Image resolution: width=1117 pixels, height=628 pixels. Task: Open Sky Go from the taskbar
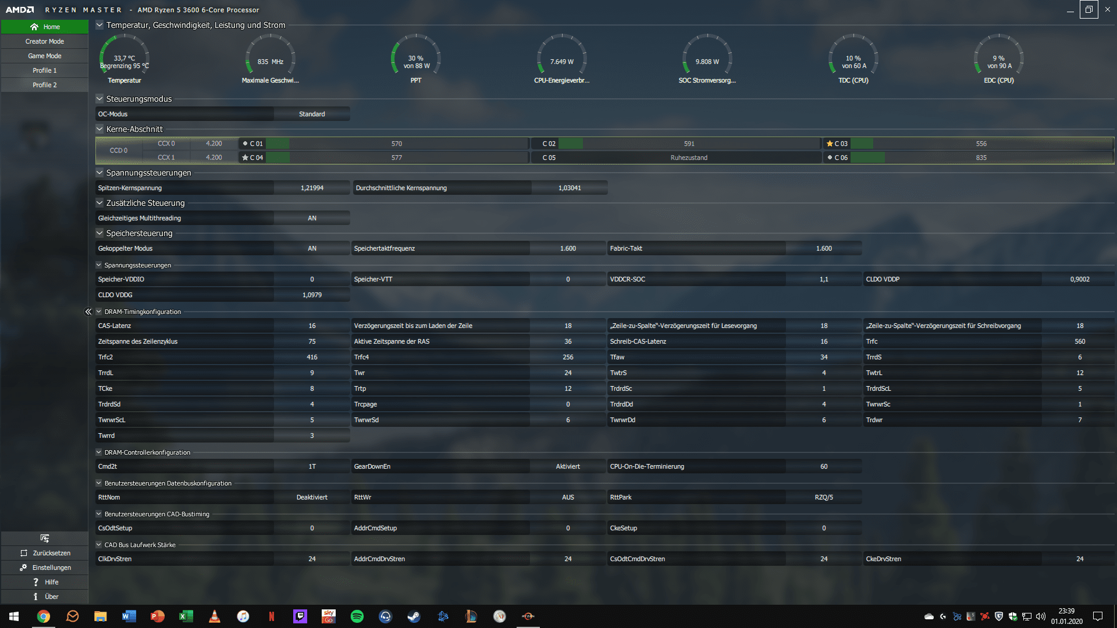tap(329, 616)
